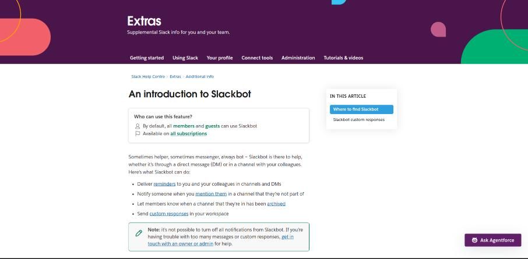Click the flag icon beside subscription availability
Screen dimensions: 528x259
tap(138, 133)
